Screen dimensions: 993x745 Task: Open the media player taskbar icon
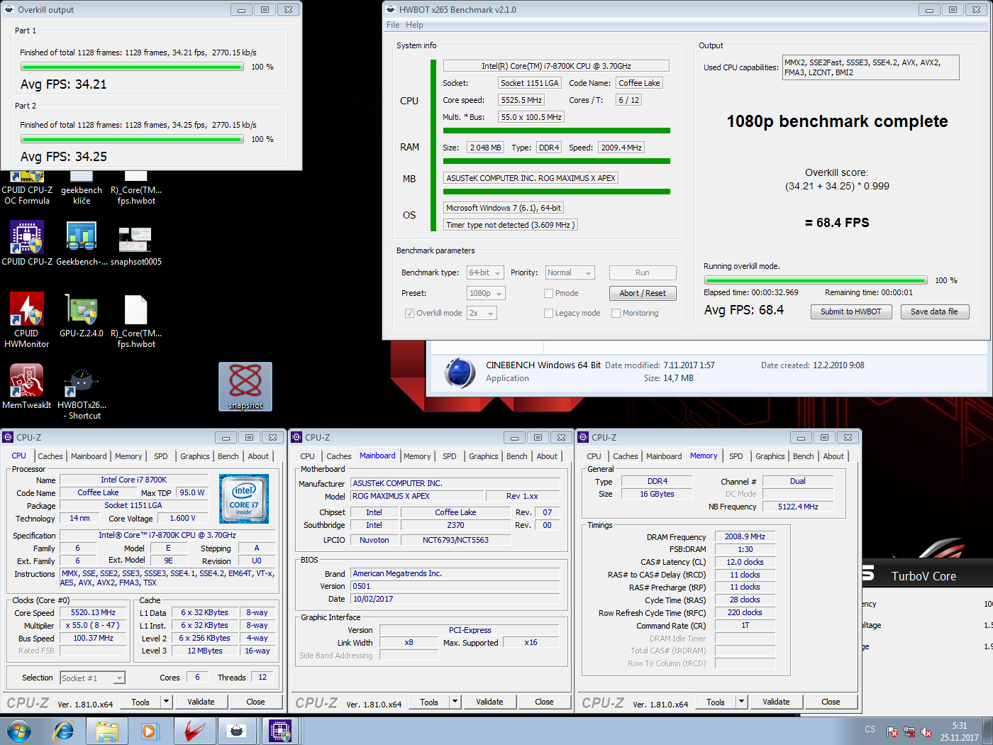click(x=150, y=731)
